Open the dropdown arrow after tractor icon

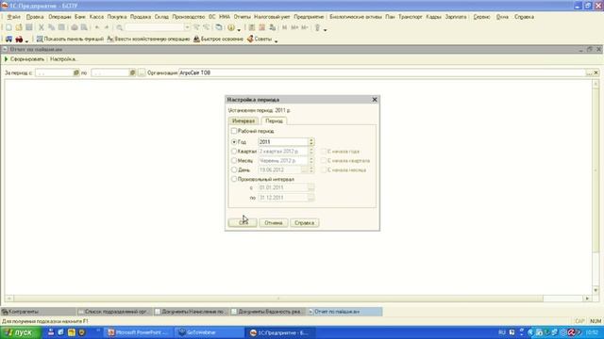(x=26, y=40)
